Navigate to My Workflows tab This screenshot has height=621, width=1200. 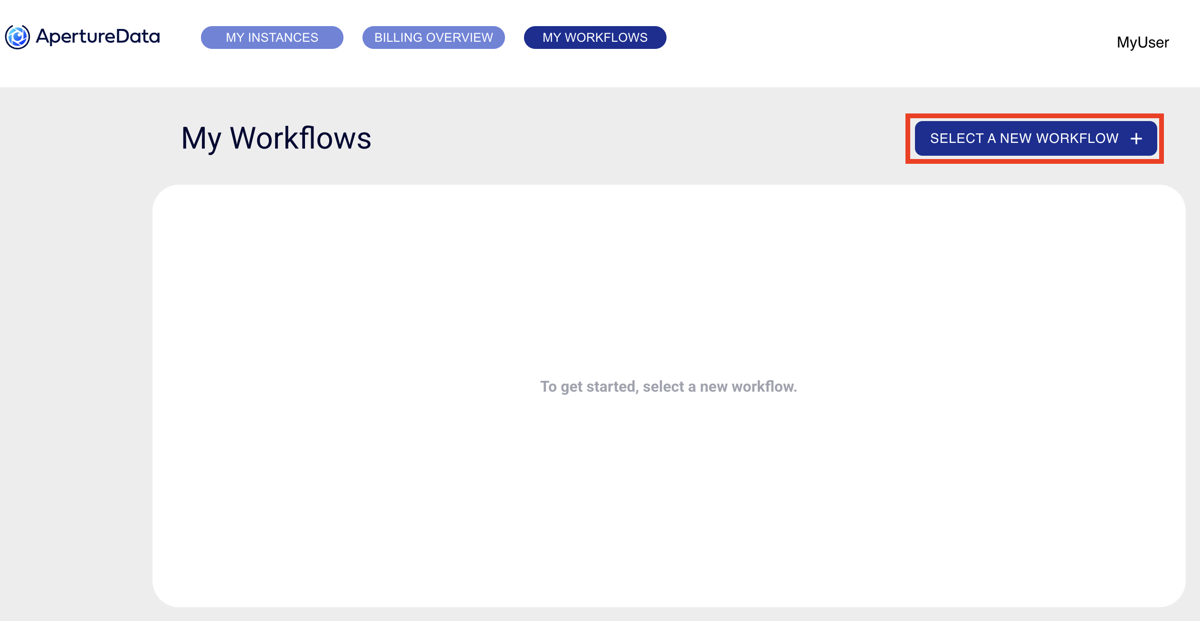tap(595, 37)
